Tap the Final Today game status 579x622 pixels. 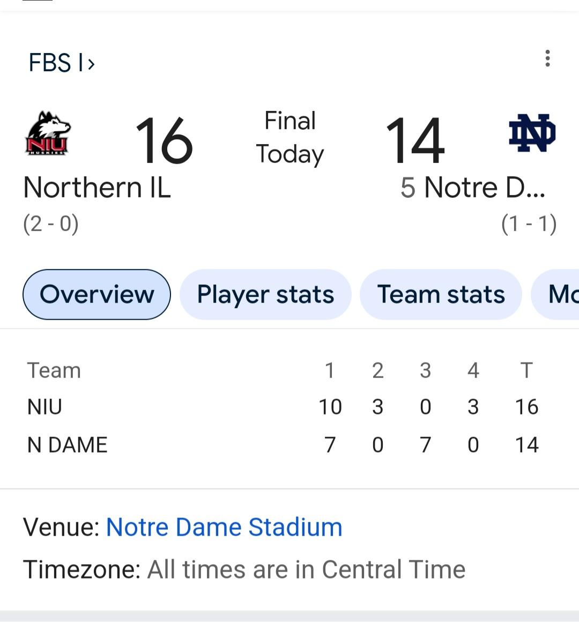tap(290, 137)
